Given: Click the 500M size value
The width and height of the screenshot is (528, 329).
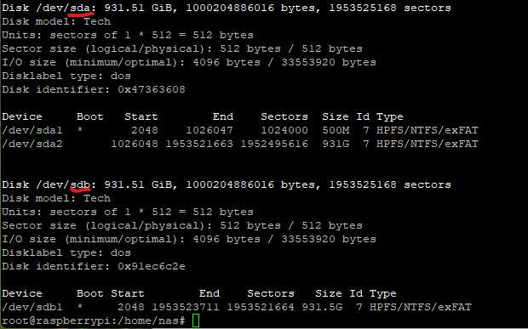Looking at the screenshot, I should pyautogui.click(x=336, y=130).
